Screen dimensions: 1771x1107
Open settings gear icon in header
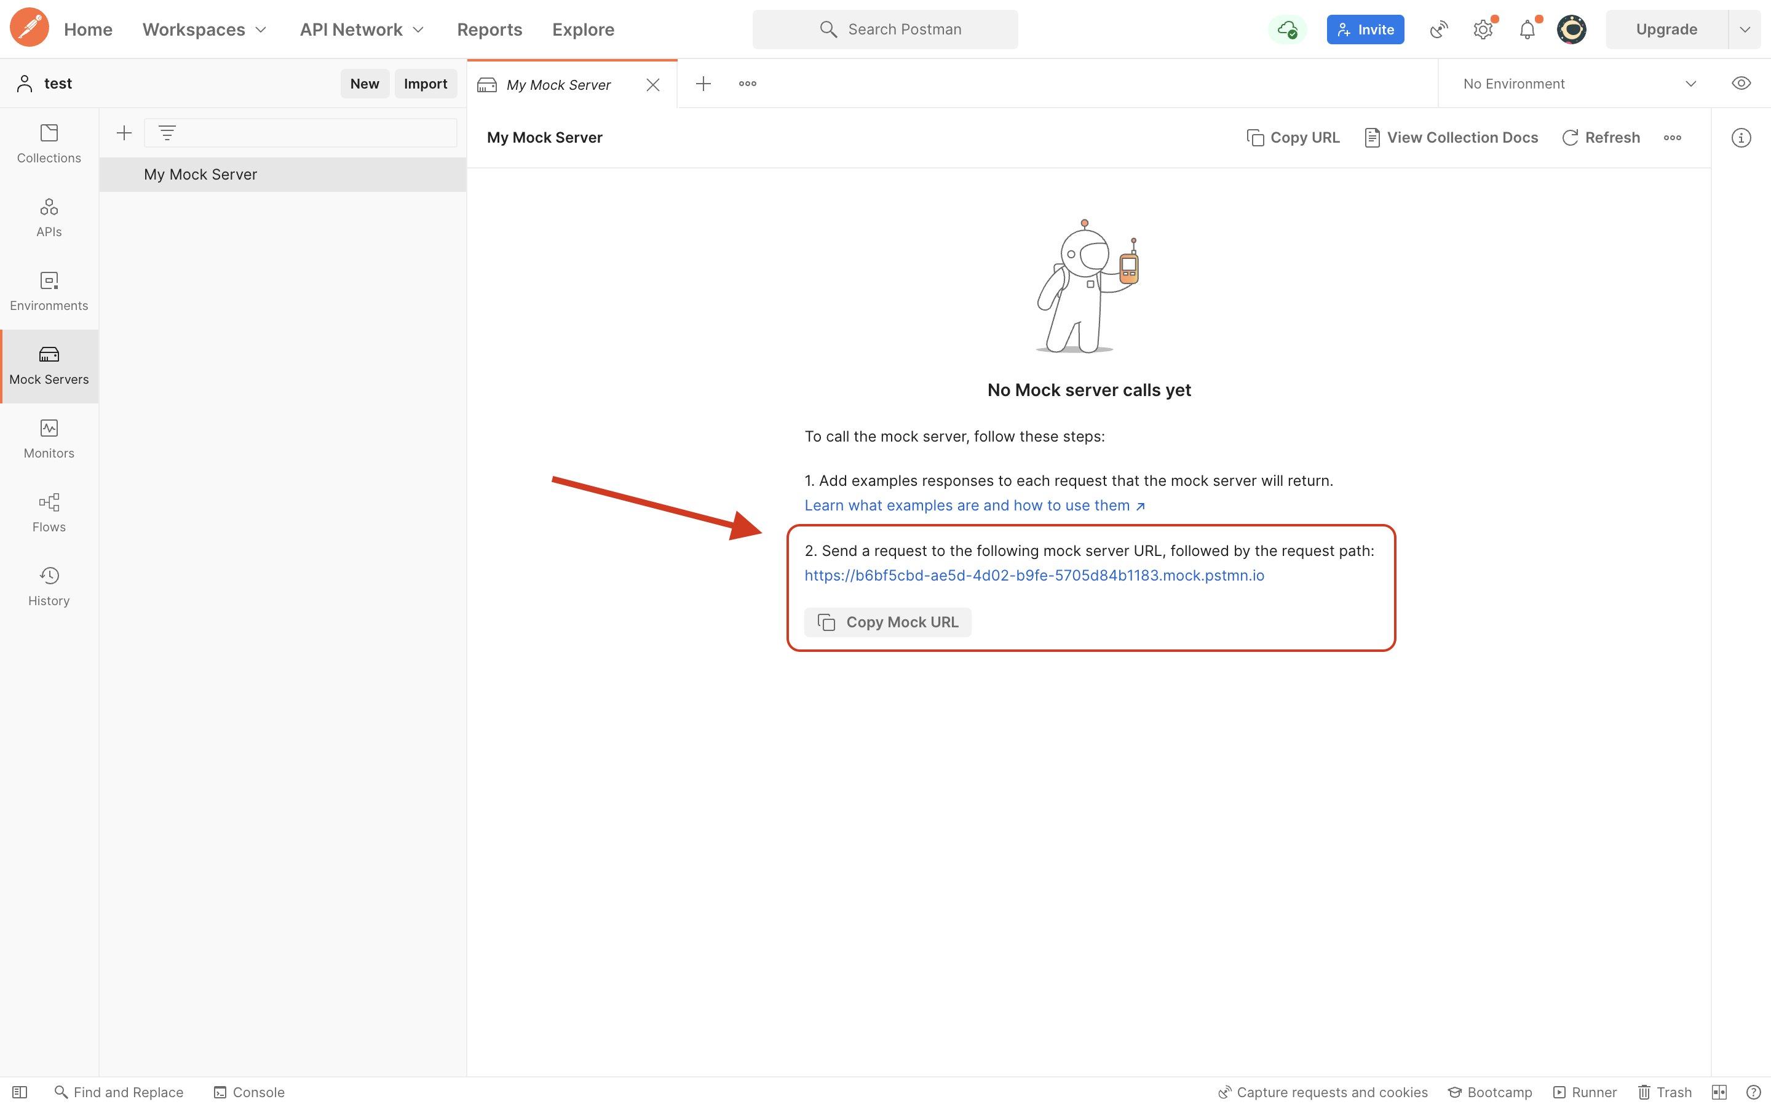(x=1483, y=30)
